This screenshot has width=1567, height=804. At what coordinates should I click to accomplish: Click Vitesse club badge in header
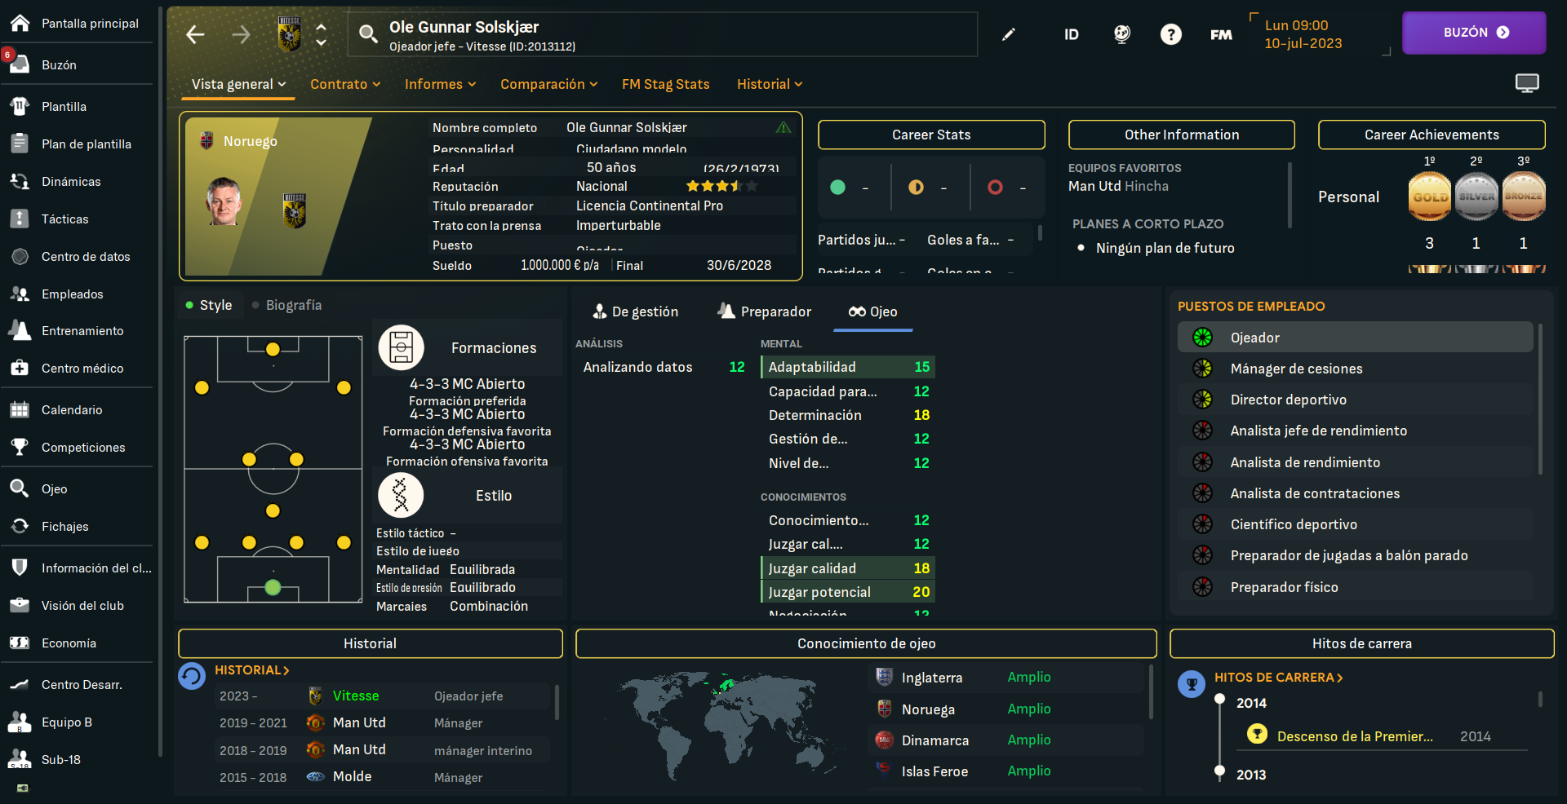[x=289, y=34]
